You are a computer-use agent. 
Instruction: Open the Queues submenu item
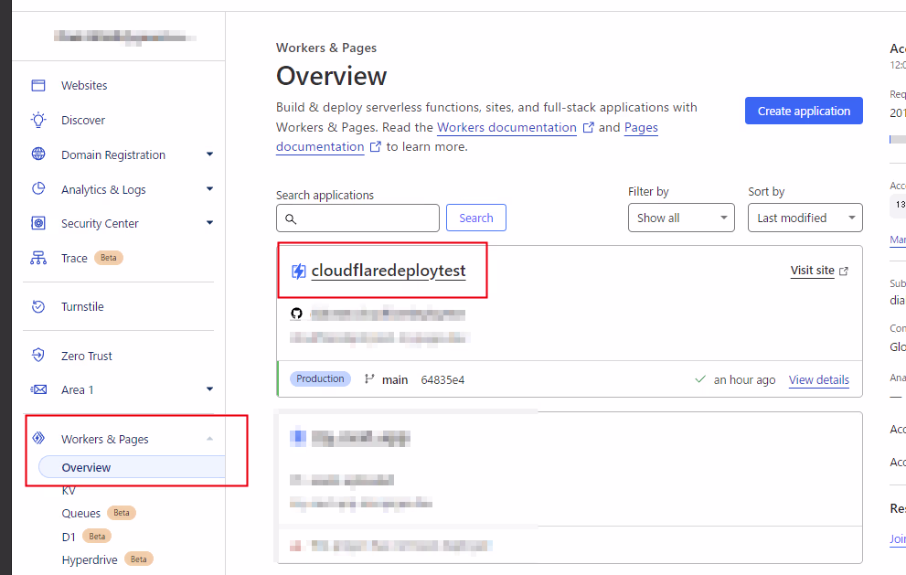pyautogui.click(x=80, y=513)
